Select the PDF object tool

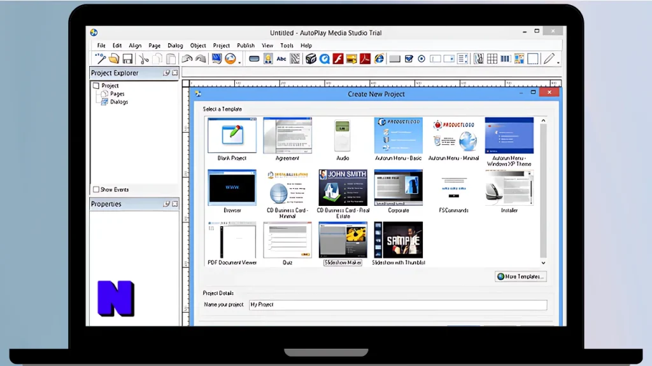(x=365, y=58)
